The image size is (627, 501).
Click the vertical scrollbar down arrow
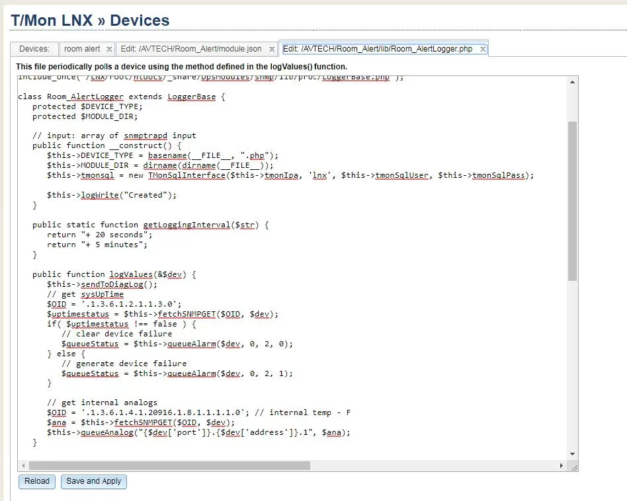tap(572, 455)
